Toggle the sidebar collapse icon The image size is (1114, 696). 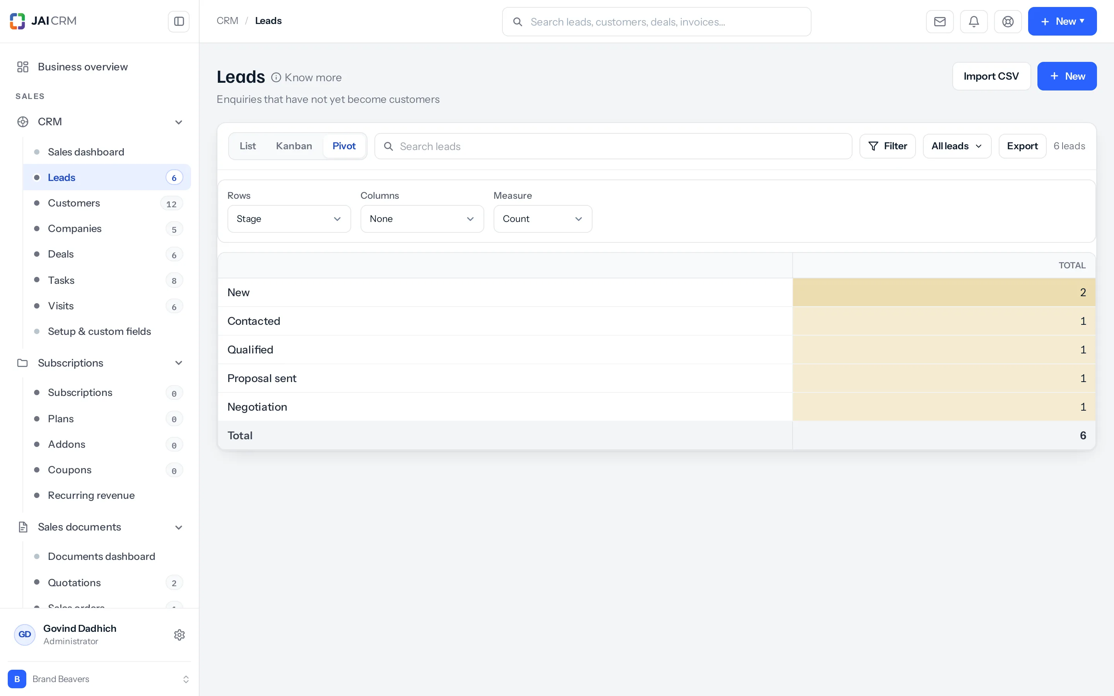(179, 21)
